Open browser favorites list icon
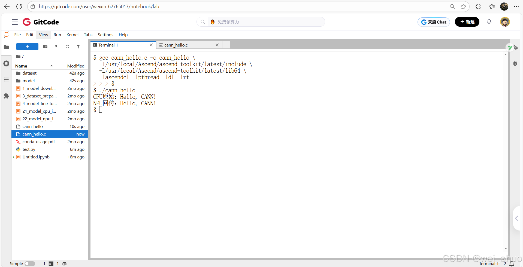This screenshot has width=523, height=267. click(x=492, y=7)
